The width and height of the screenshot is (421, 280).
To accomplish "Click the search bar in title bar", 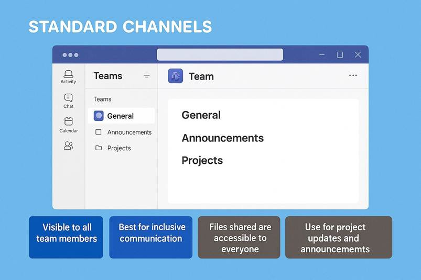I will click(220, 55).
